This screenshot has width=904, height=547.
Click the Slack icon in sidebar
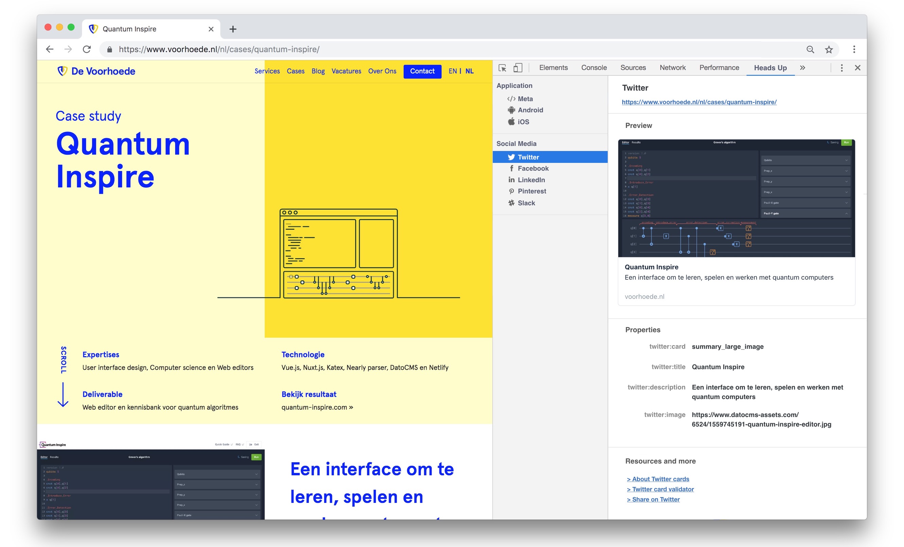[x=511, y=203]
